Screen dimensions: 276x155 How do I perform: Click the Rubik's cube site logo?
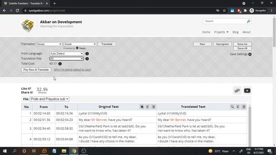28,26
